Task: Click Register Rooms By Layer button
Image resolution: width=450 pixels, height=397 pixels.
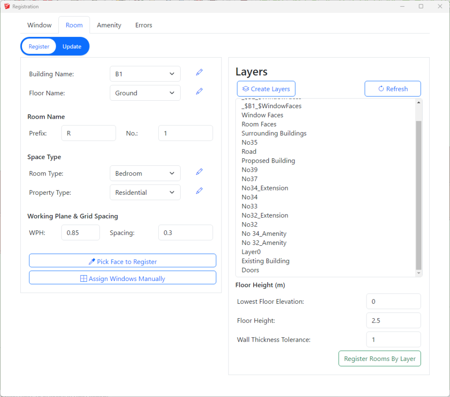Action: pyautogui.click(x=380, y=359)
